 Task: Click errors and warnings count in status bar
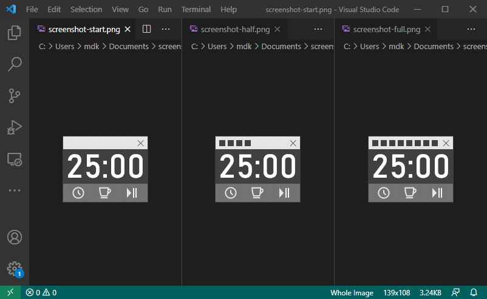point(41,292)
